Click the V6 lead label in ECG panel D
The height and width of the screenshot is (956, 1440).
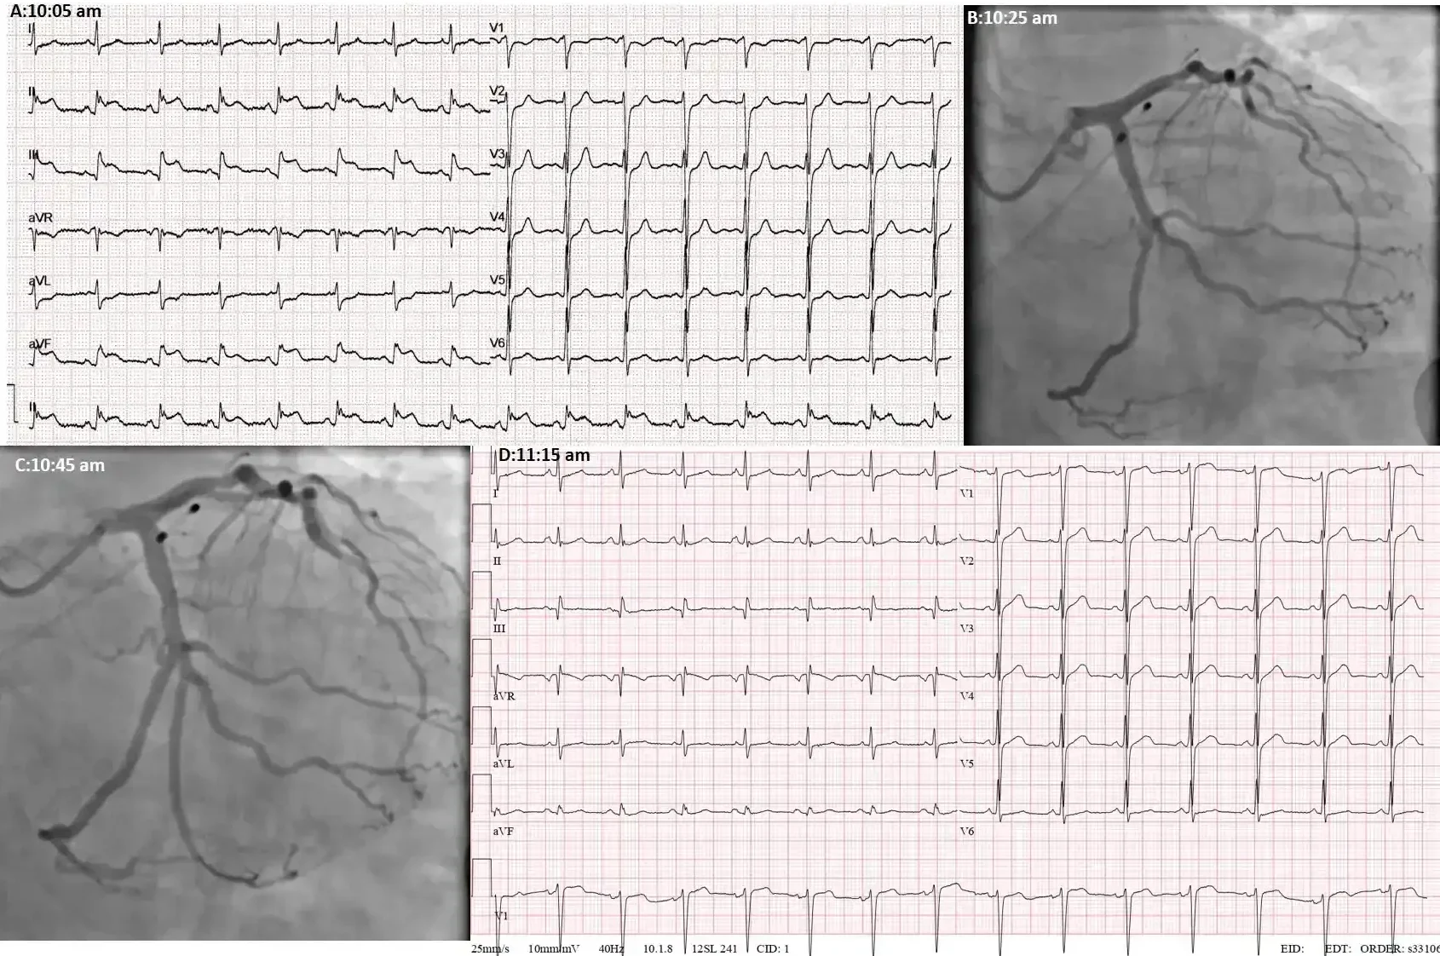pos(967,832)
